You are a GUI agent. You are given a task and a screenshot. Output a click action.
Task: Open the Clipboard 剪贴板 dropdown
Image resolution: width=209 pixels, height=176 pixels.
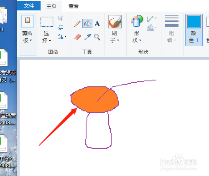pyautogui.click(x=27, y=37)
